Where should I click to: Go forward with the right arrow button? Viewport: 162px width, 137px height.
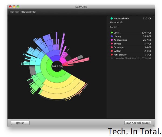17,12
